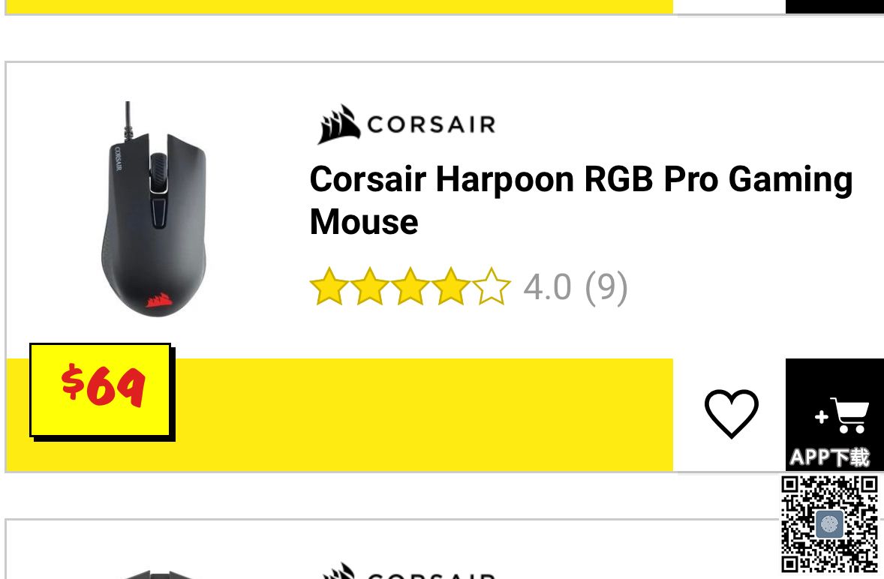884x579 pixels.
Task: Click the previous product's partially visible black cart button
Action: click(x=835, y=6)
